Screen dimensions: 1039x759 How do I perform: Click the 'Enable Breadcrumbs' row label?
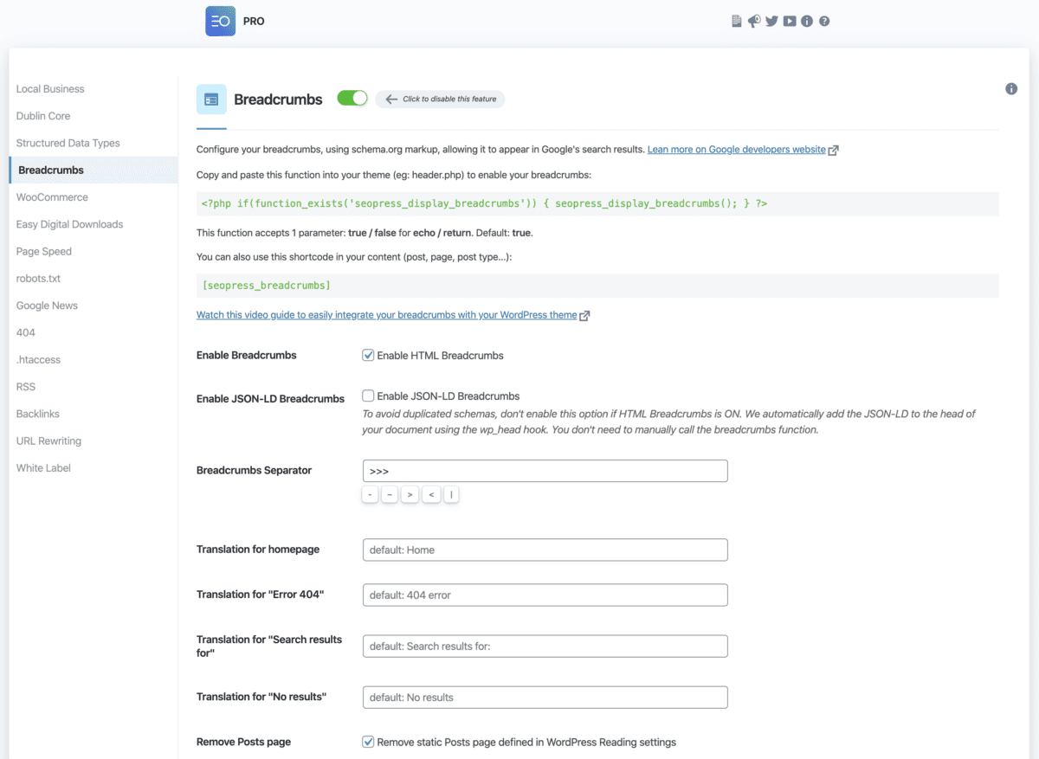247,355
